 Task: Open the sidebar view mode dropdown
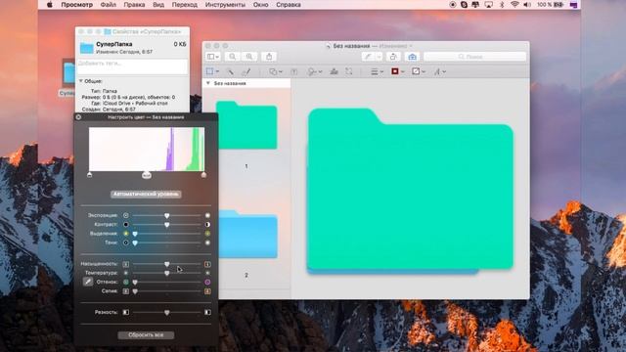click(213, 57)
